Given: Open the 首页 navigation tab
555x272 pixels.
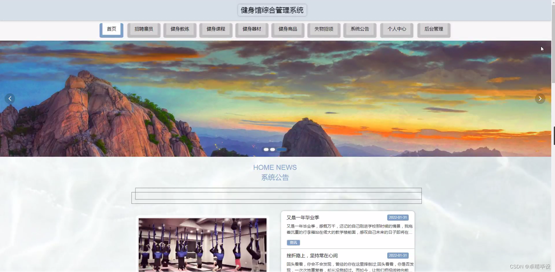Looking at the screenshot, I should tap(111, 29).
